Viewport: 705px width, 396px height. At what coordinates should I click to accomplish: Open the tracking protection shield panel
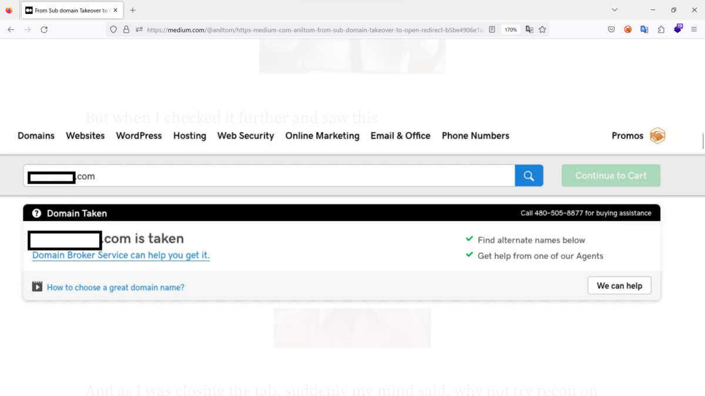point(113,29)
